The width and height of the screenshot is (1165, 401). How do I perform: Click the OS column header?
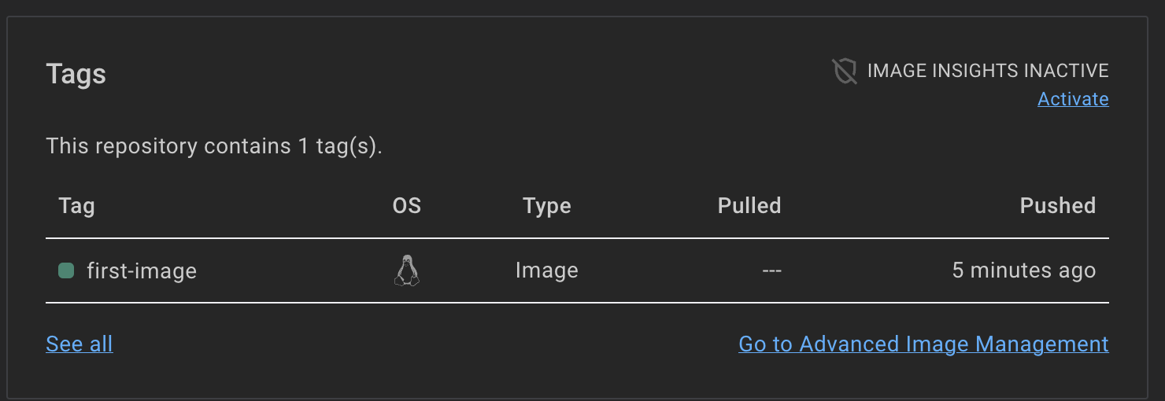click(406, 206)
